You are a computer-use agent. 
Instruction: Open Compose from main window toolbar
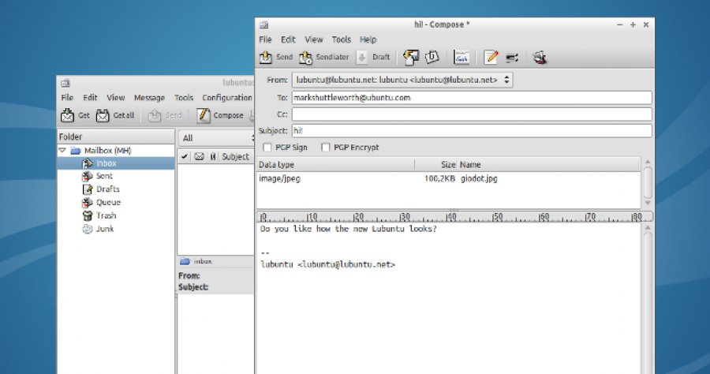204,116
